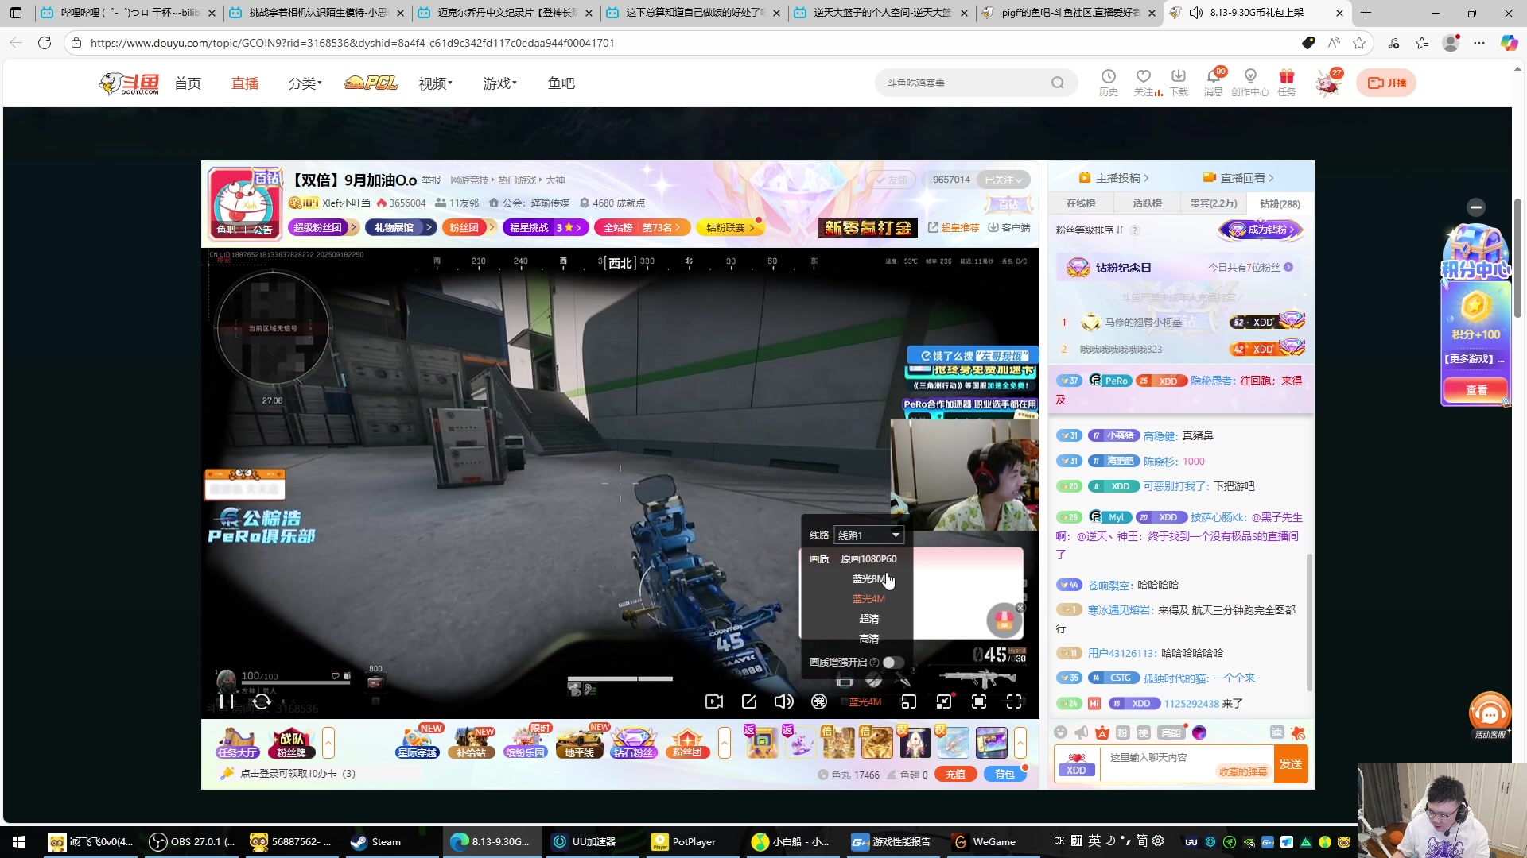
Task: Open 关注 heart icon
Action: click(x=1144, y=82)
